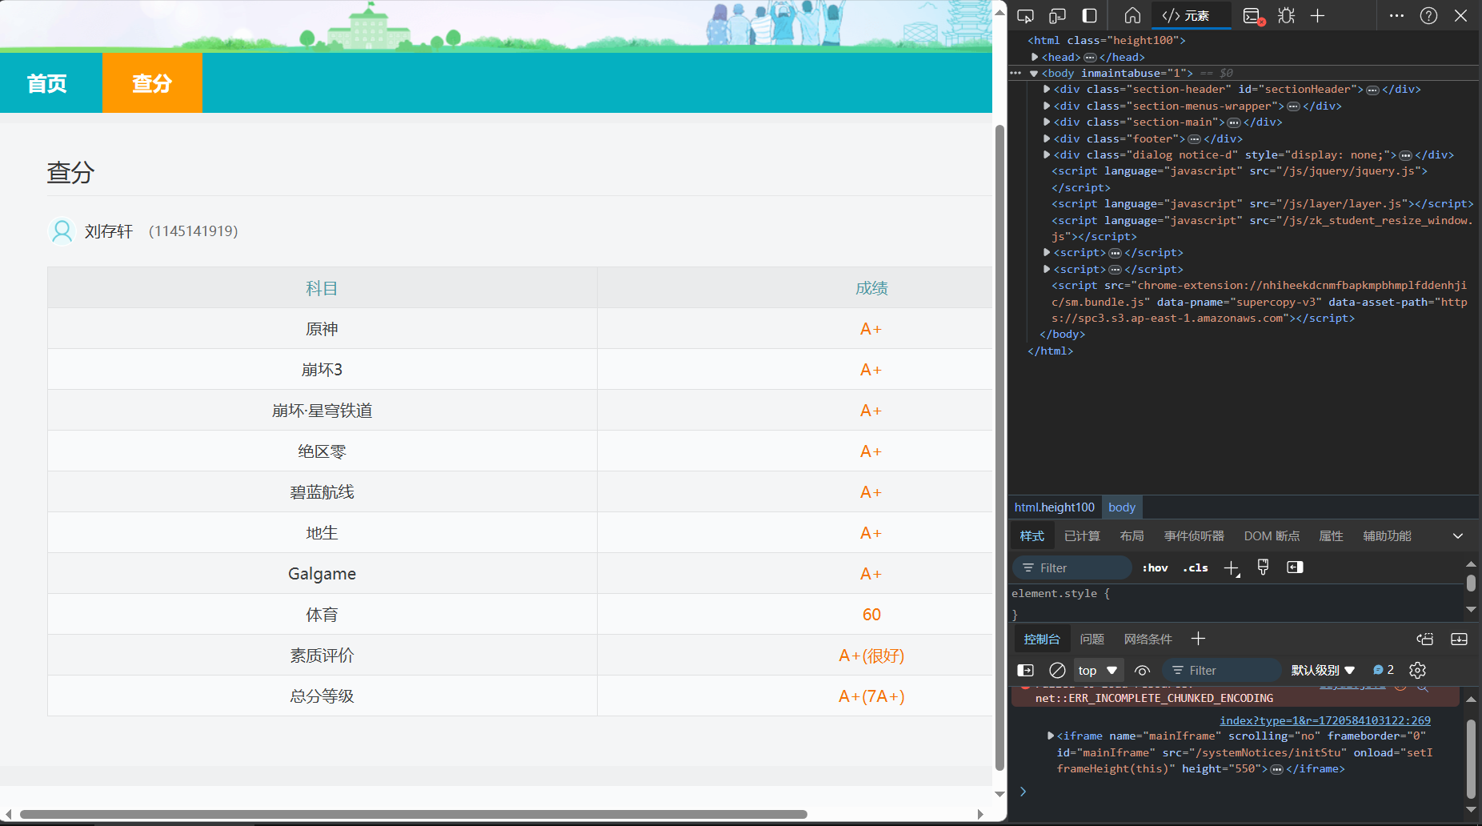Expand the mainIframe iframe node in console

click(1051, 736)
